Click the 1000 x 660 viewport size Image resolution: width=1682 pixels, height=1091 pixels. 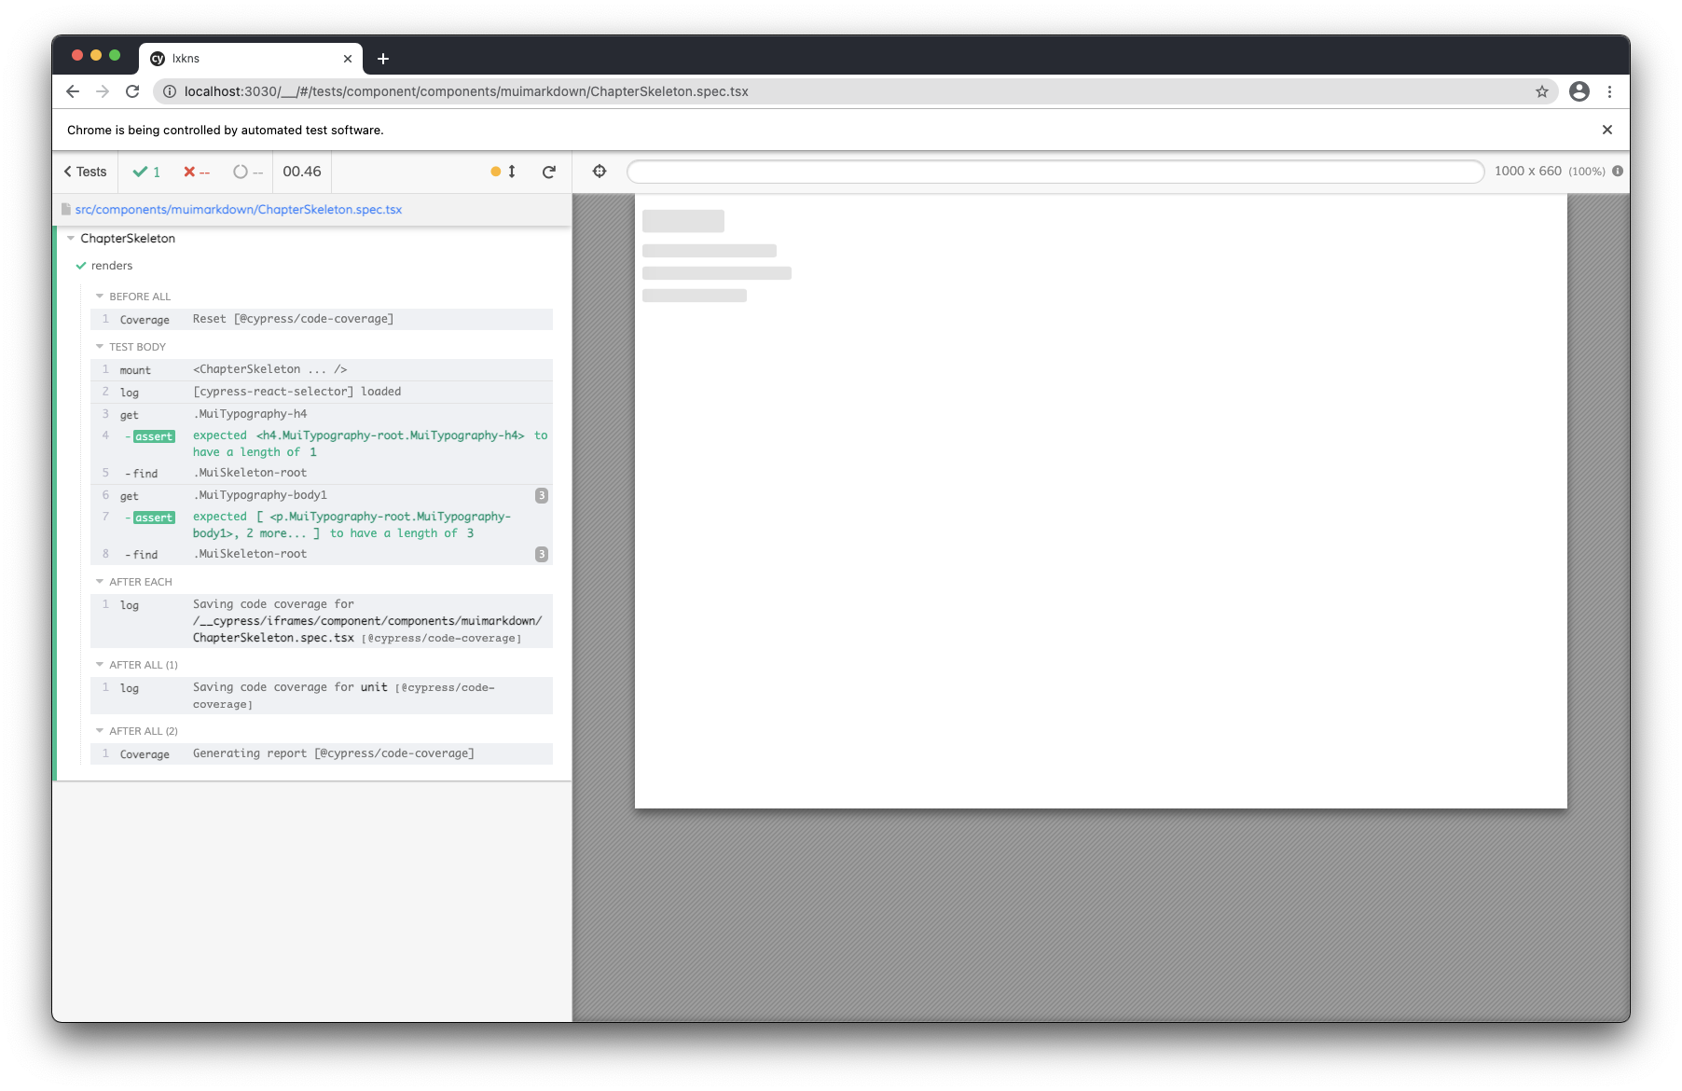[x=1527, y=172]
